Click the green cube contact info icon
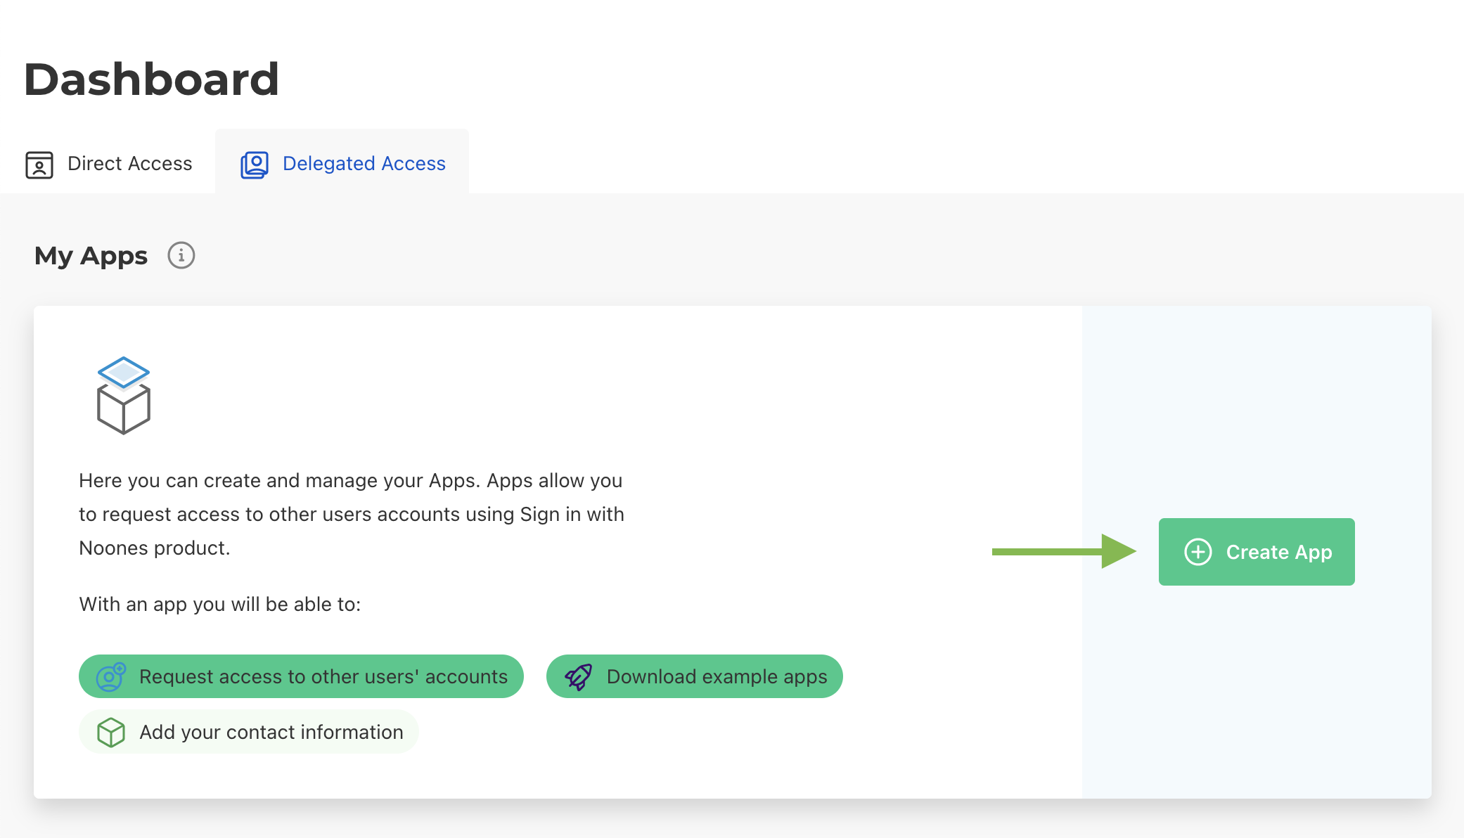Image resolution: width=1464 pixels, height=838 pixels. click(110, 733)
